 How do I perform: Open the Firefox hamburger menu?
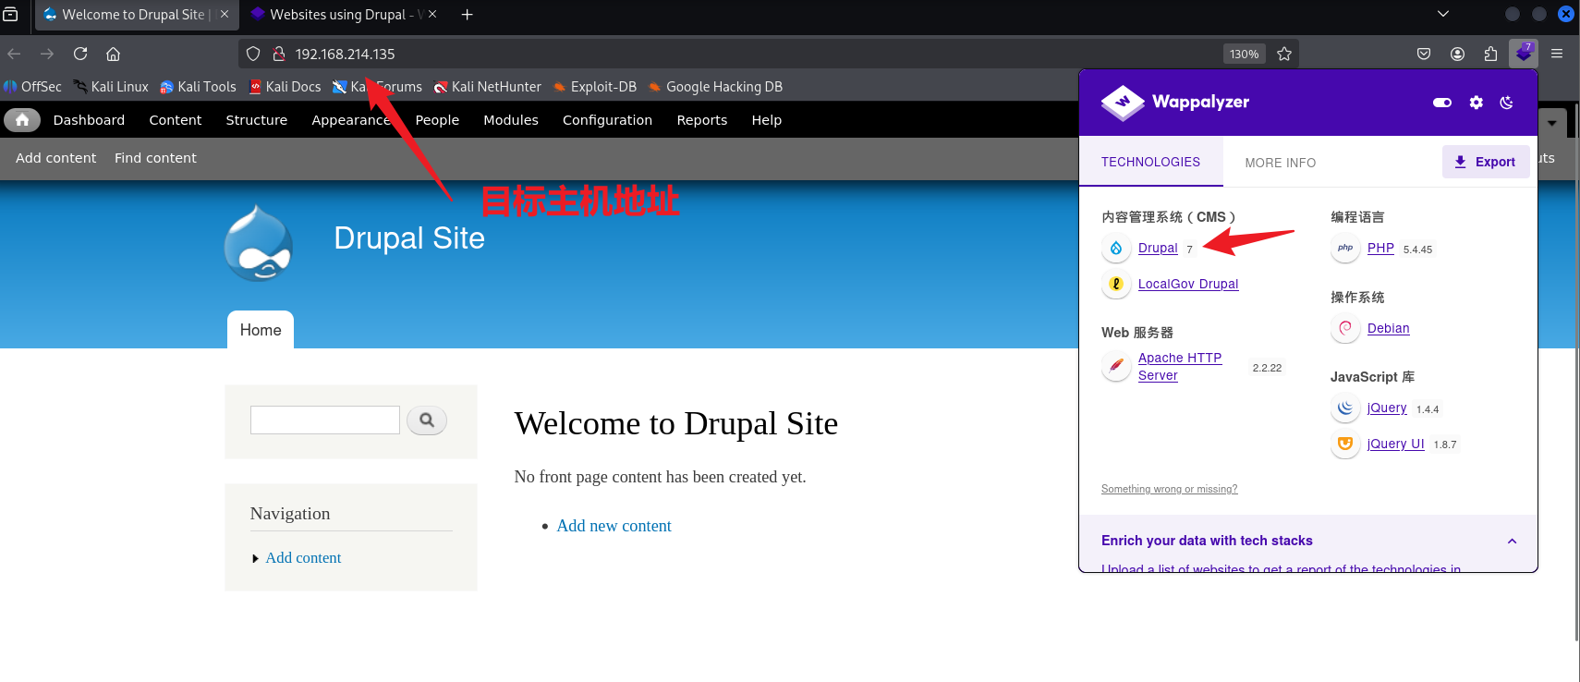click(x=1557, y=55)
